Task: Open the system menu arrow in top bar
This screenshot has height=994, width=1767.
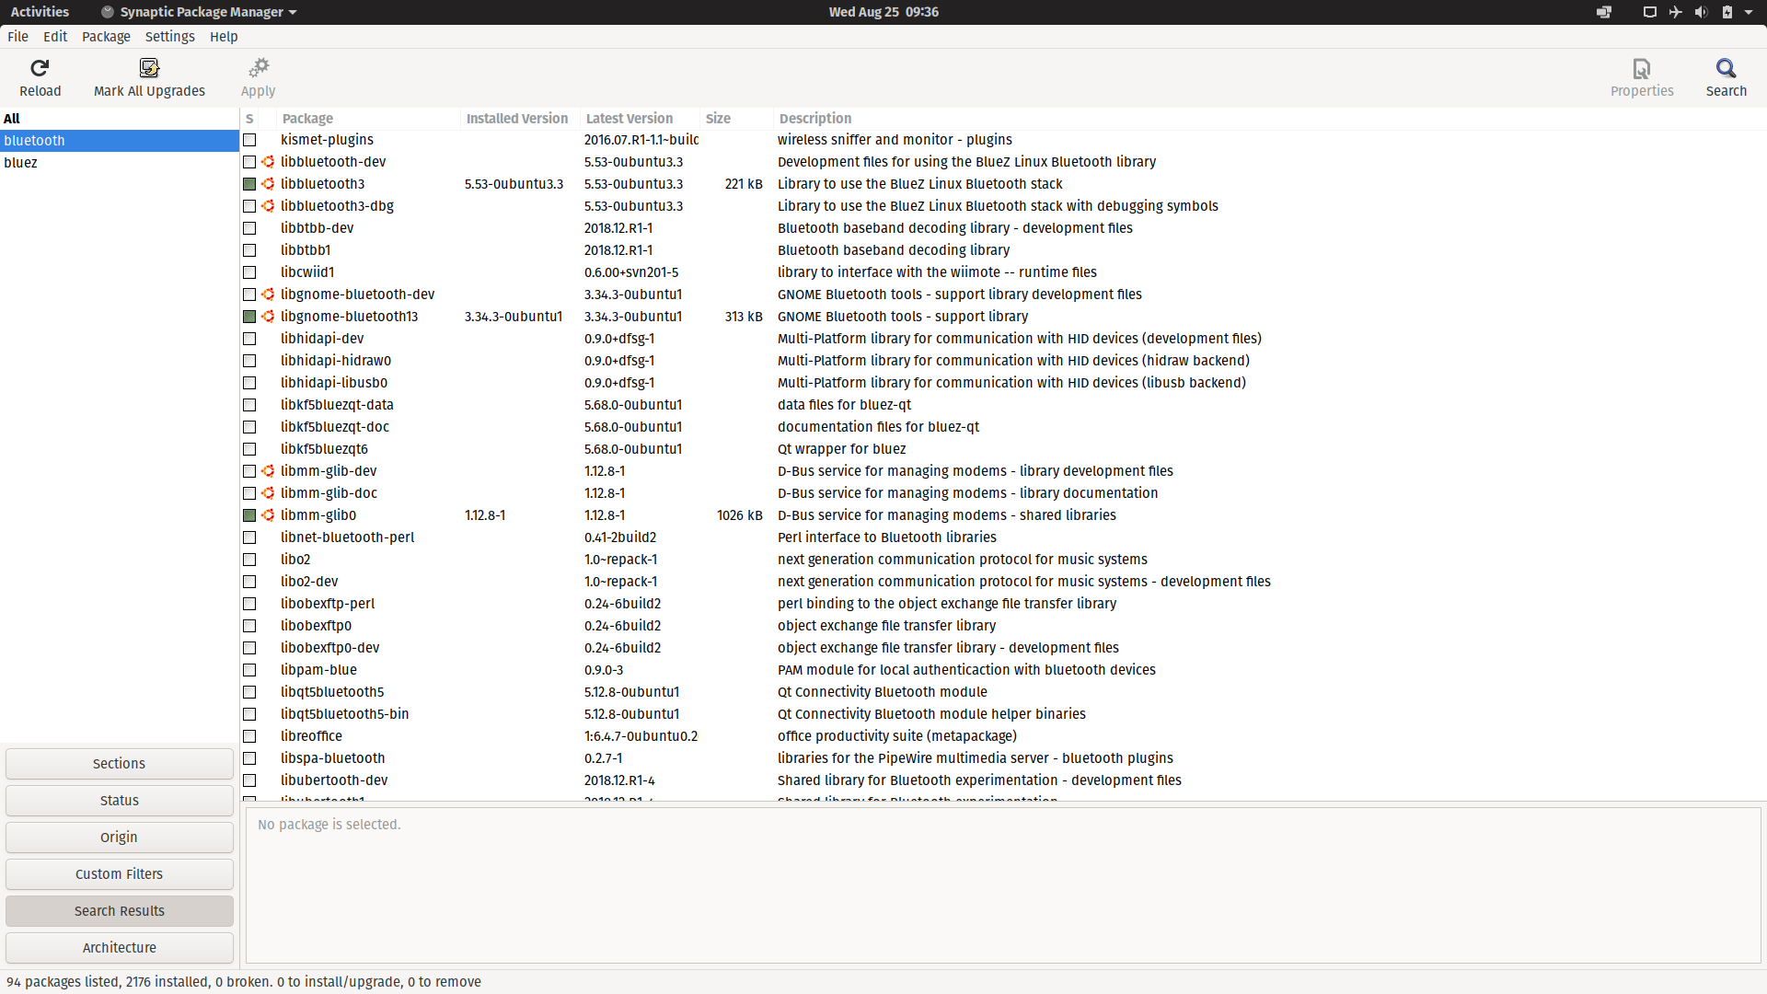Action: [1749, 12]
